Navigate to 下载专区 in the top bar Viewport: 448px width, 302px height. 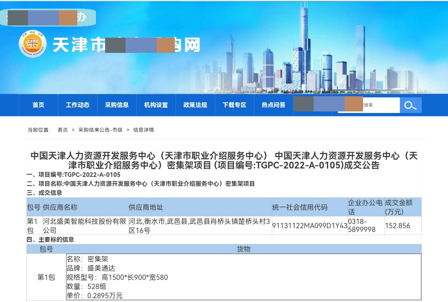click(235, 105)
